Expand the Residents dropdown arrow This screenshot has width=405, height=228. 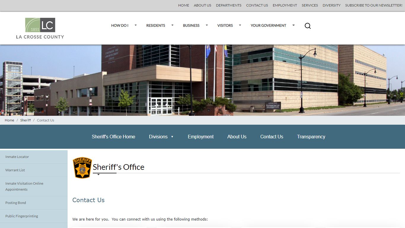click(x=172, y=25)
